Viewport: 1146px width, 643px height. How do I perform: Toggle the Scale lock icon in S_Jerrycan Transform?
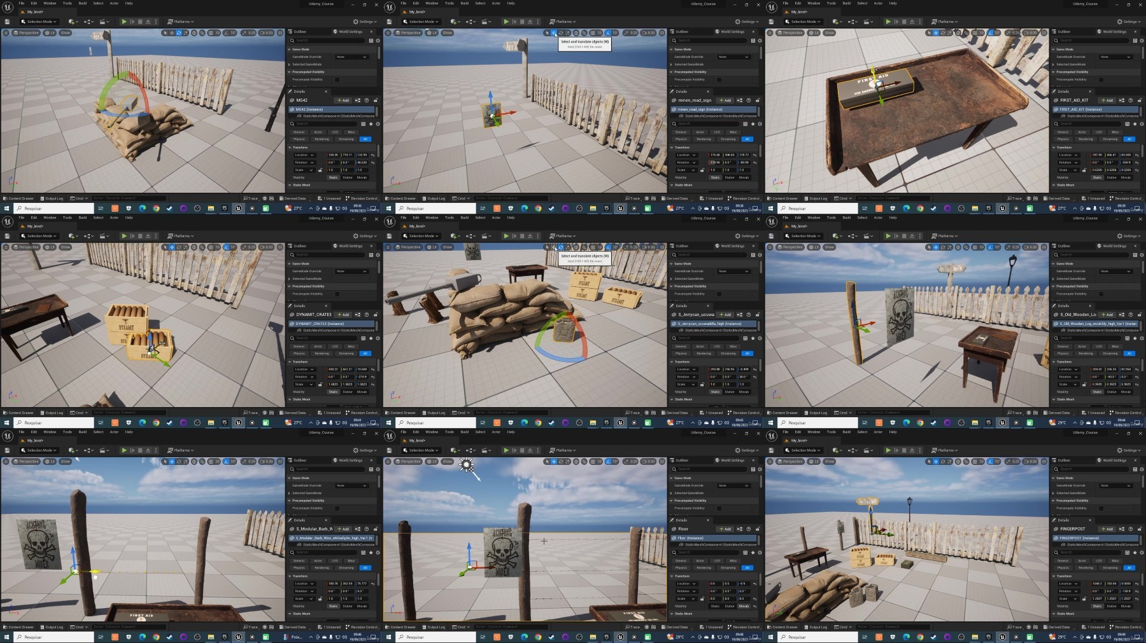pyautogui.click(x=702, y=384)
